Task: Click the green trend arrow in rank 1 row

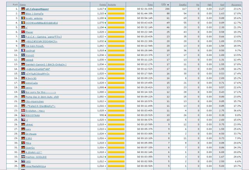Action: point(106,8)
